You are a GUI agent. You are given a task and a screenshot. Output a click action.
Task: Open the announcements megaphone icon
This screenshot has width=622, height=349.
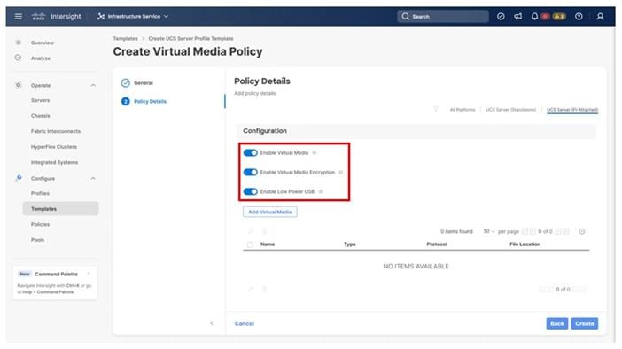517,16
